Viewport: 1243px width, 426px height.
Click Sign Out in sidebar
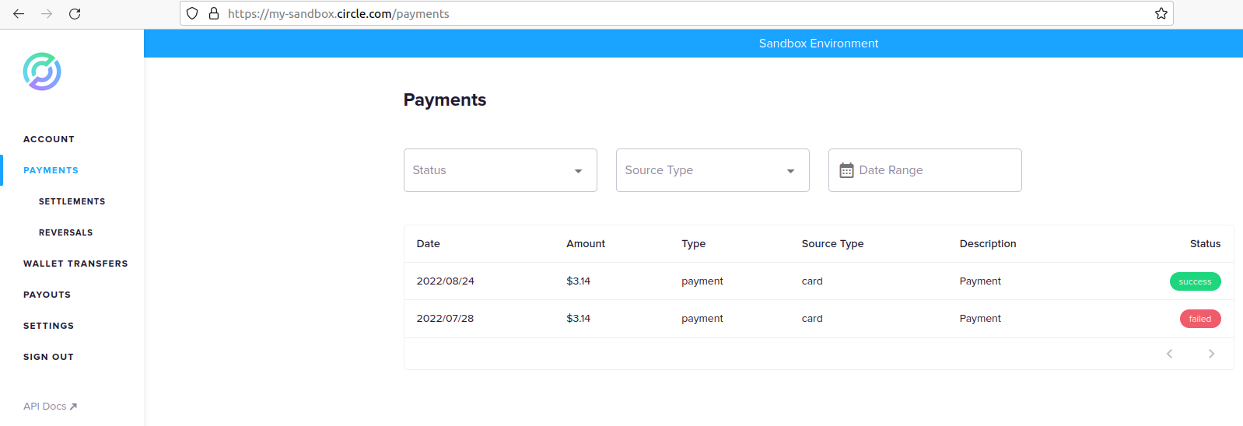point(48,357)
